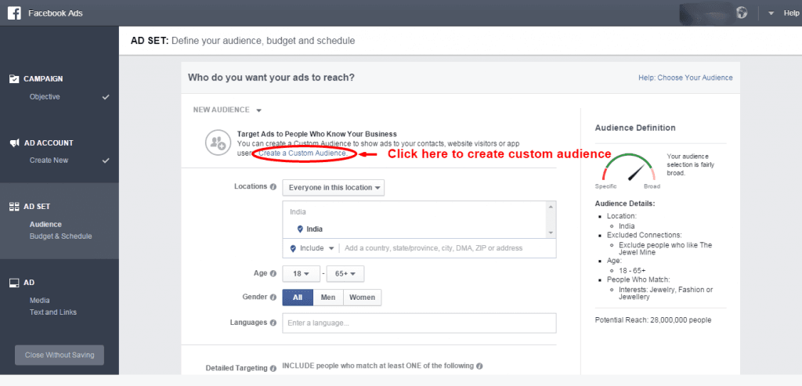Click the Detailed Targeting info icon
The height and width of the screenshot is (386, 802).
coord(273,367)
